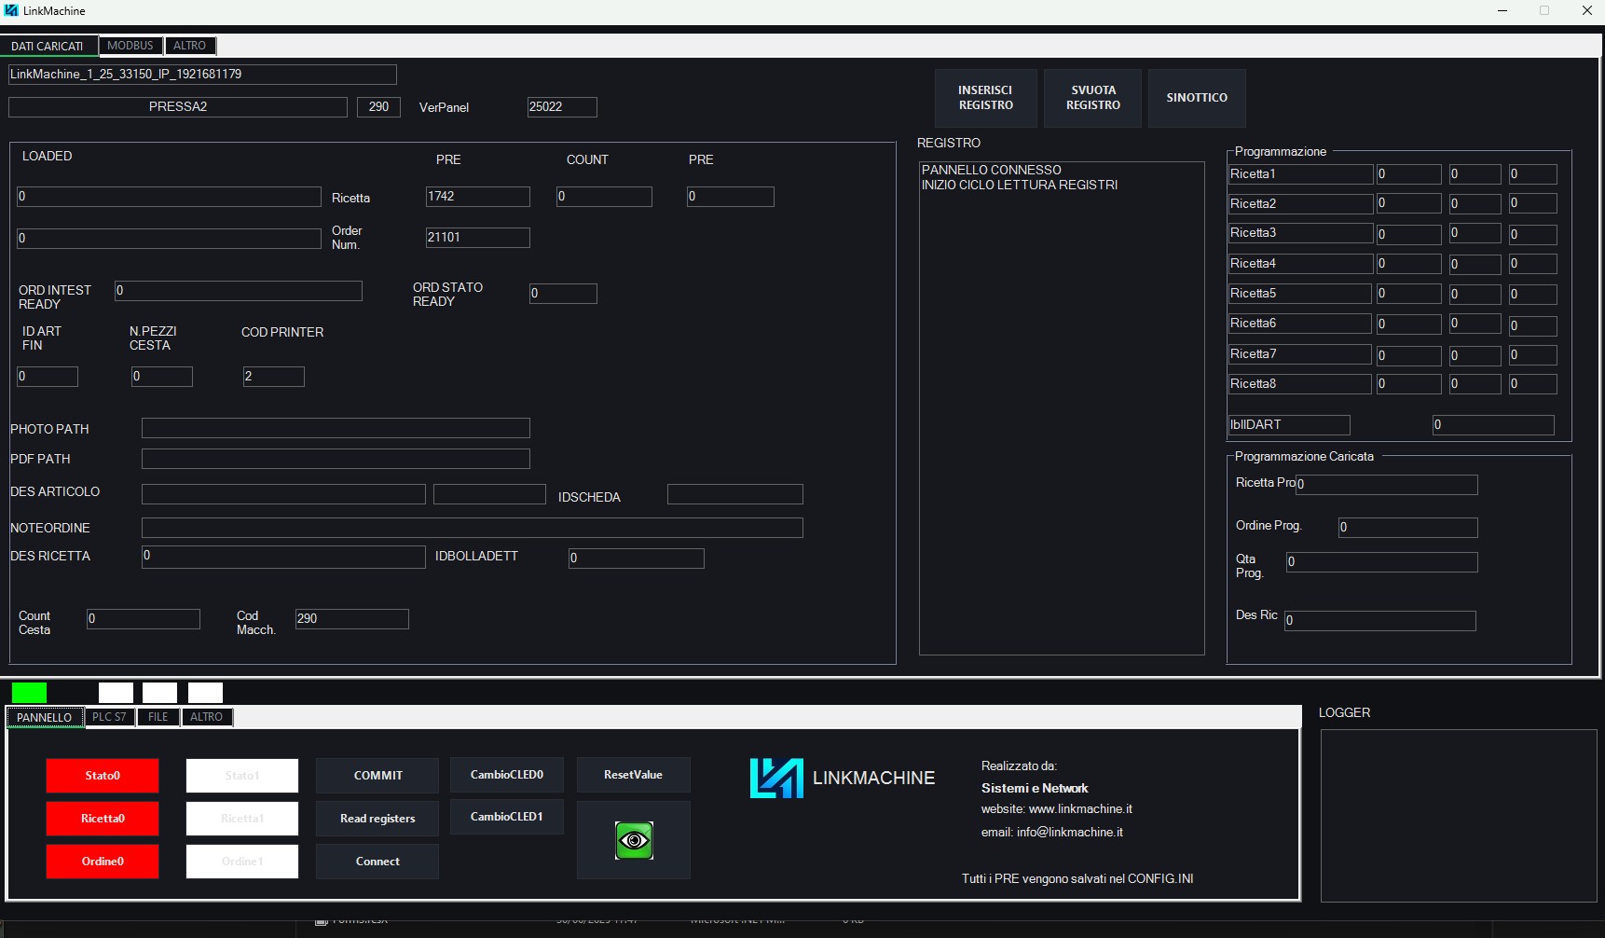Open the FILE tab in bottom panel
The image size is (1605, 938).
click(158, 717)
